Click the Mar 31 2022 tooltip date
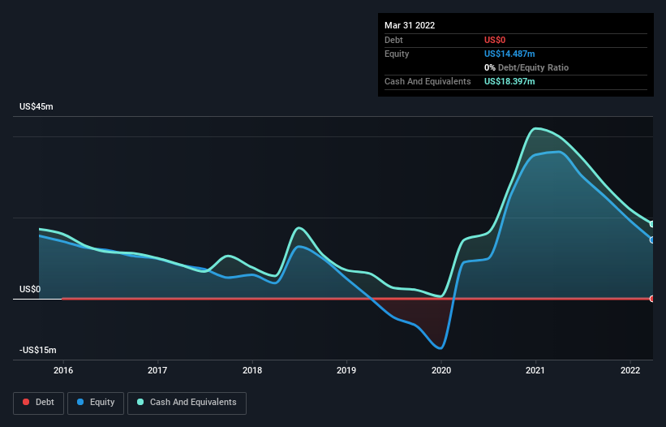 (410, 25)
